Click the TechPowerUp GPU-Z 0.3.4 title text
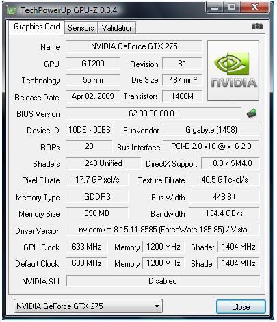This screenshot has height=322, width=277. point(69,10)
